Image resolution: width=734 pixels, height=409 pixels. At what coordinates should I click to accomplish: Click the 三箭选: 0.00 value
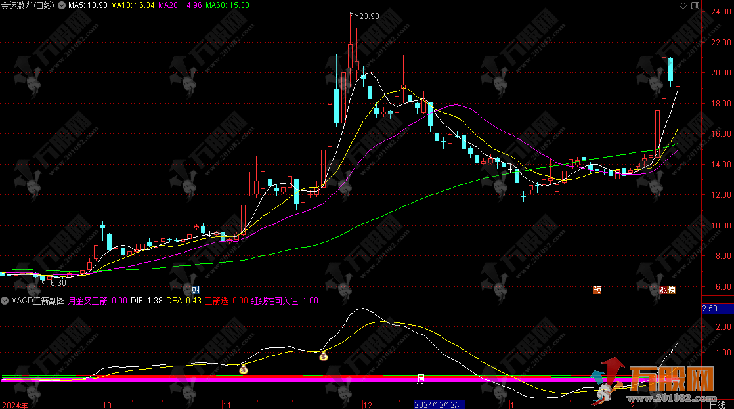pyautogui.click(x=227, y=301)
